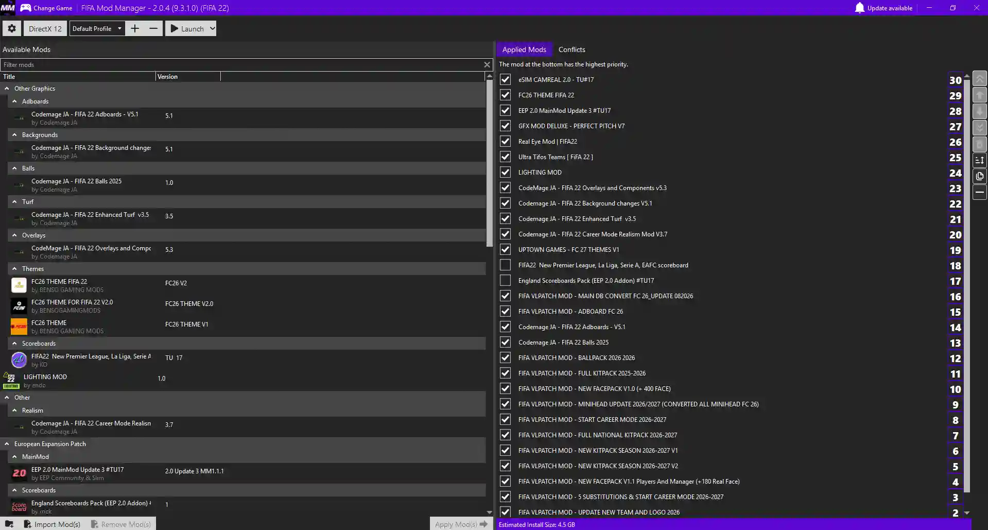Click the Available Mods list scrollbar thumb
988x530 pixels.
(489, 162)
